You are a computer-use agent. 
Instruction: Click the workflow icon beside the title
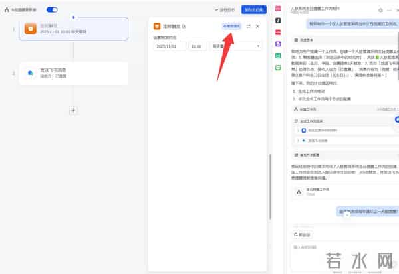(x=7, y=10)
